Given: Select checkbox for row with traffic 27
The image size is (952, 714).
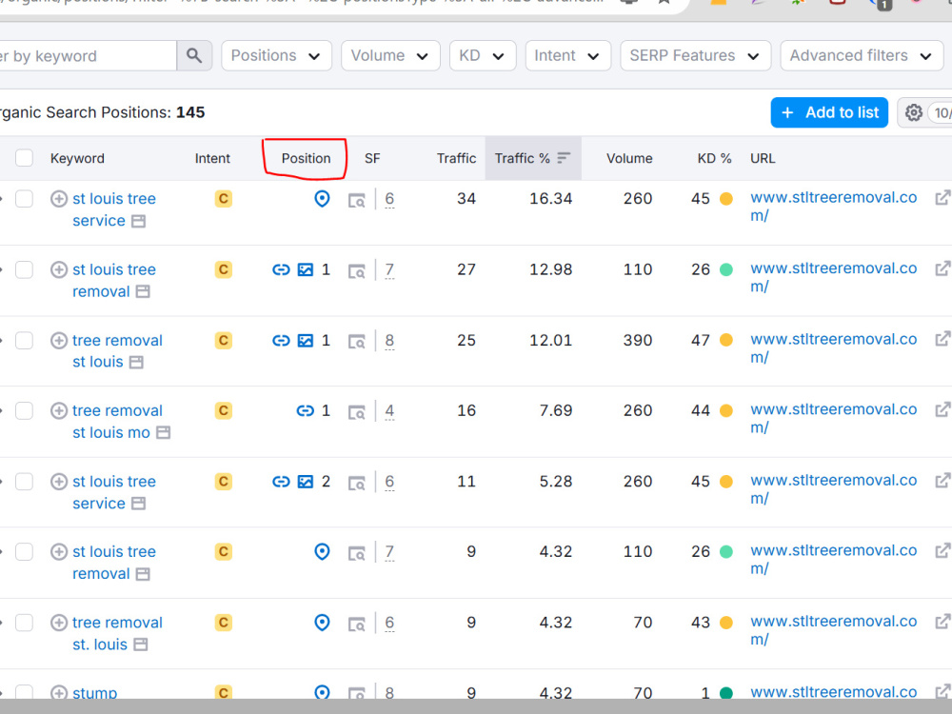Looking at the screenshot, I should click(x=25, y=269).
